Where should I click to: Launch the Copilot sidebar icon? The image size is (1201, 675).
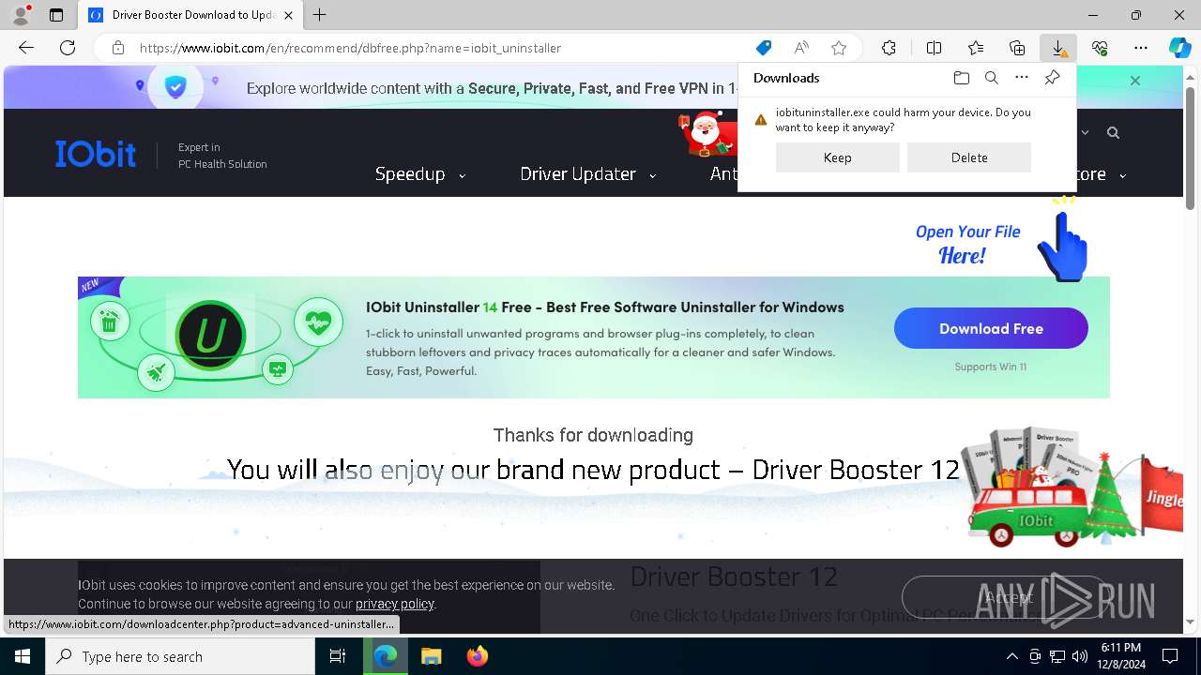point(1180,48)
